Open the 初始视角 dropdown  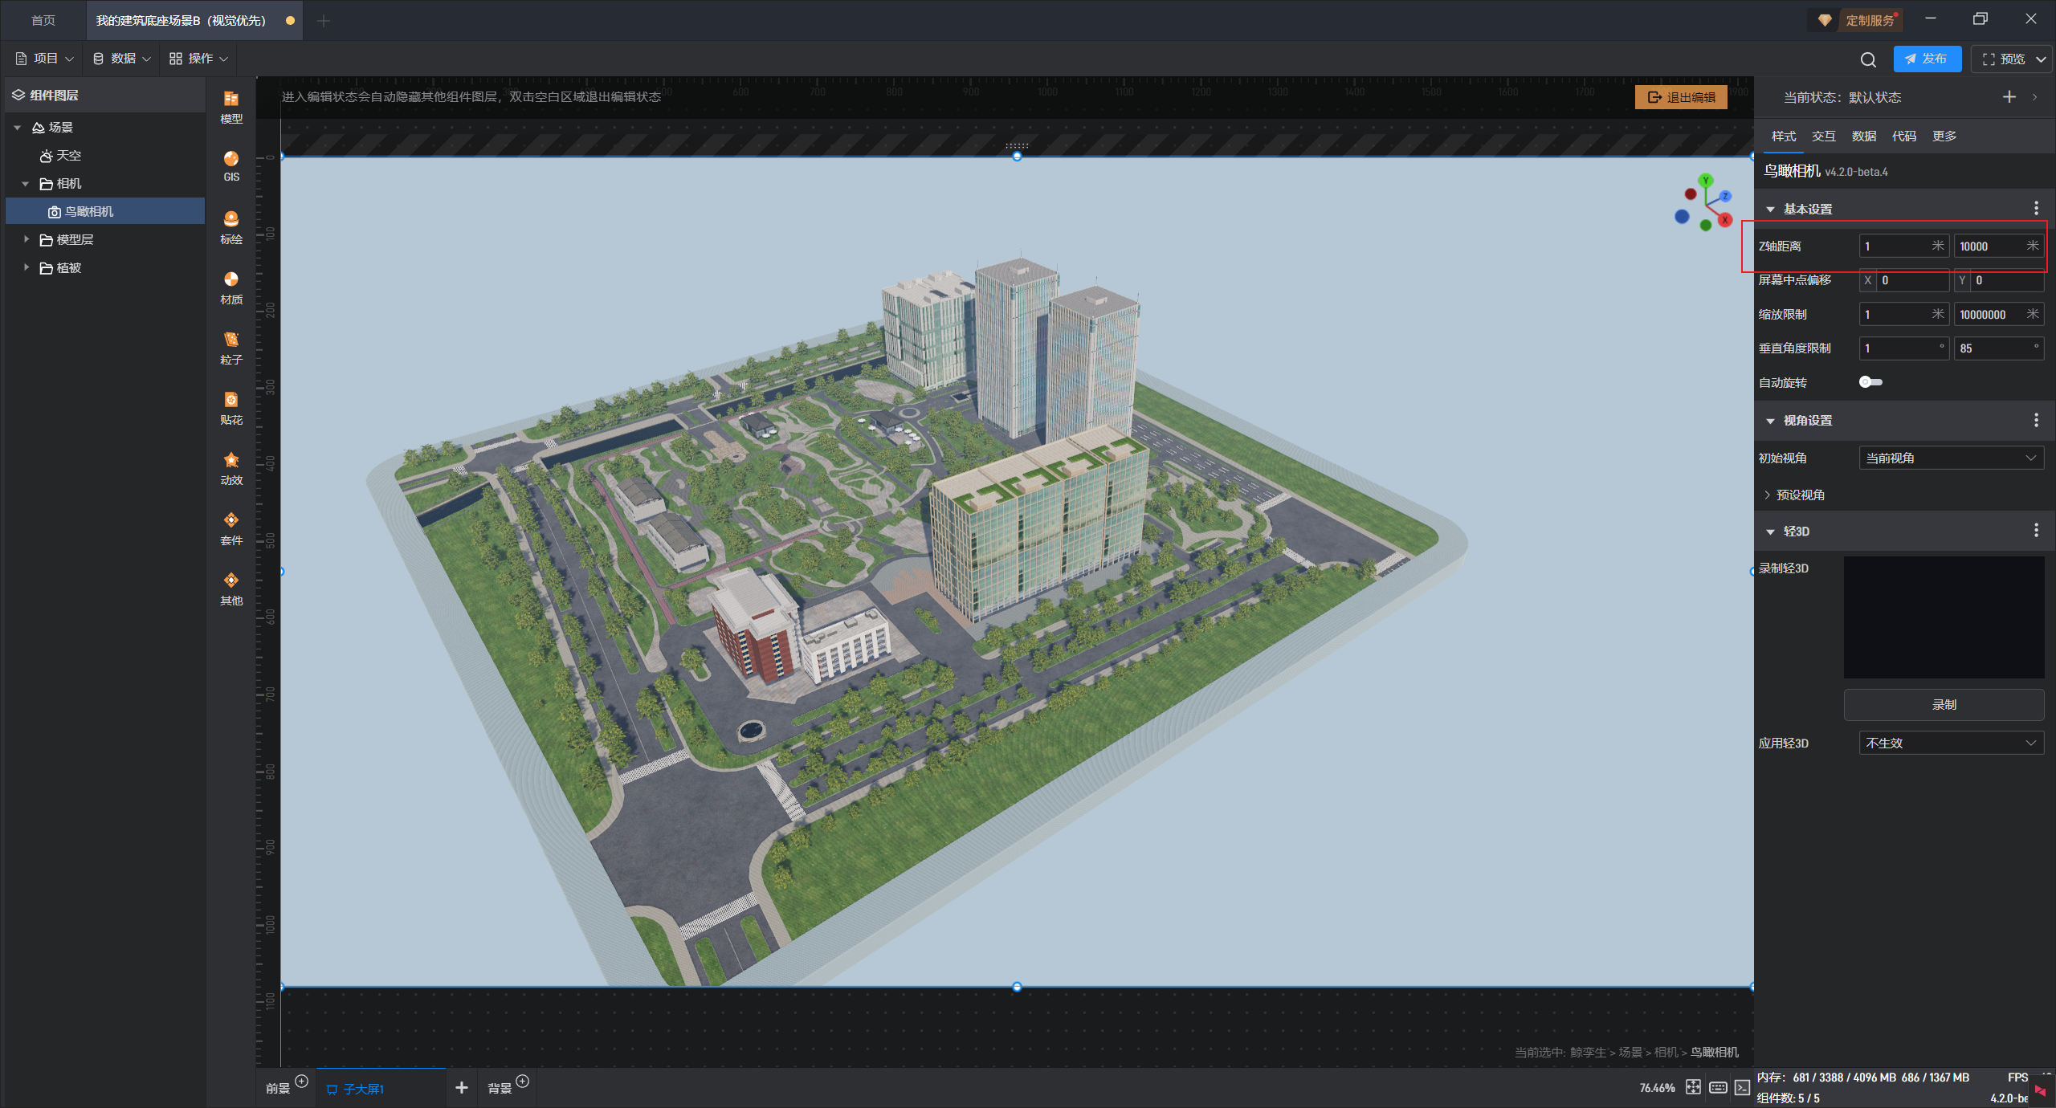click(x=1951, y=458)
